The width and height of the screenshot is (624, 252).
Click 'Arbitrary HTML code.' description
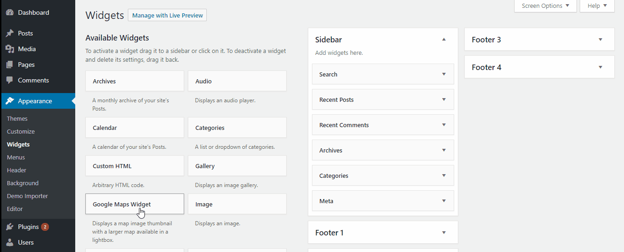(x=119, y=185)
